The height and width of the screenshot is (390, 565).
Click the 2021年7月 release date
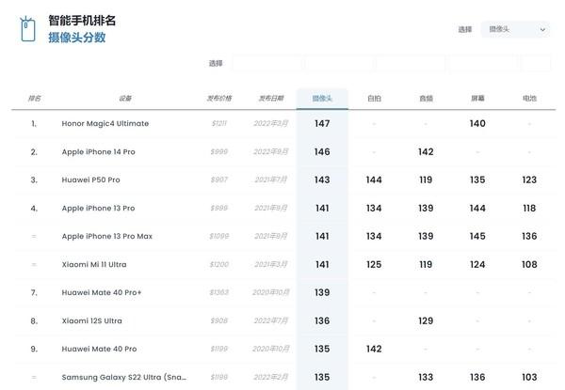(271, 179)
